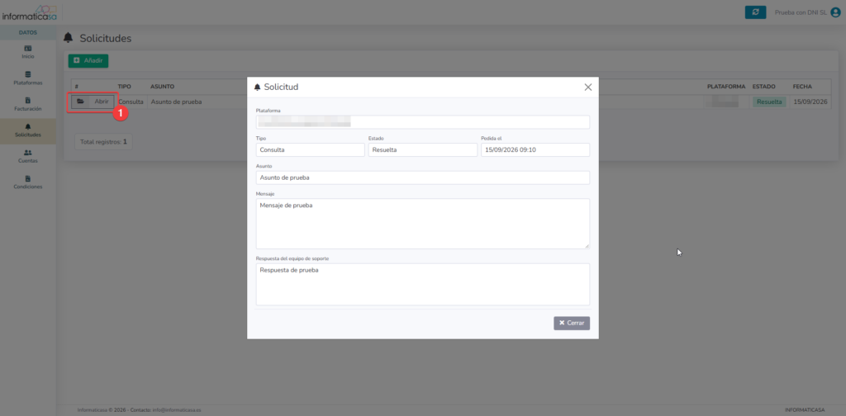Click the Pedida el date field
This screenshot has width=846, height=416.
[x=535, y=149]
